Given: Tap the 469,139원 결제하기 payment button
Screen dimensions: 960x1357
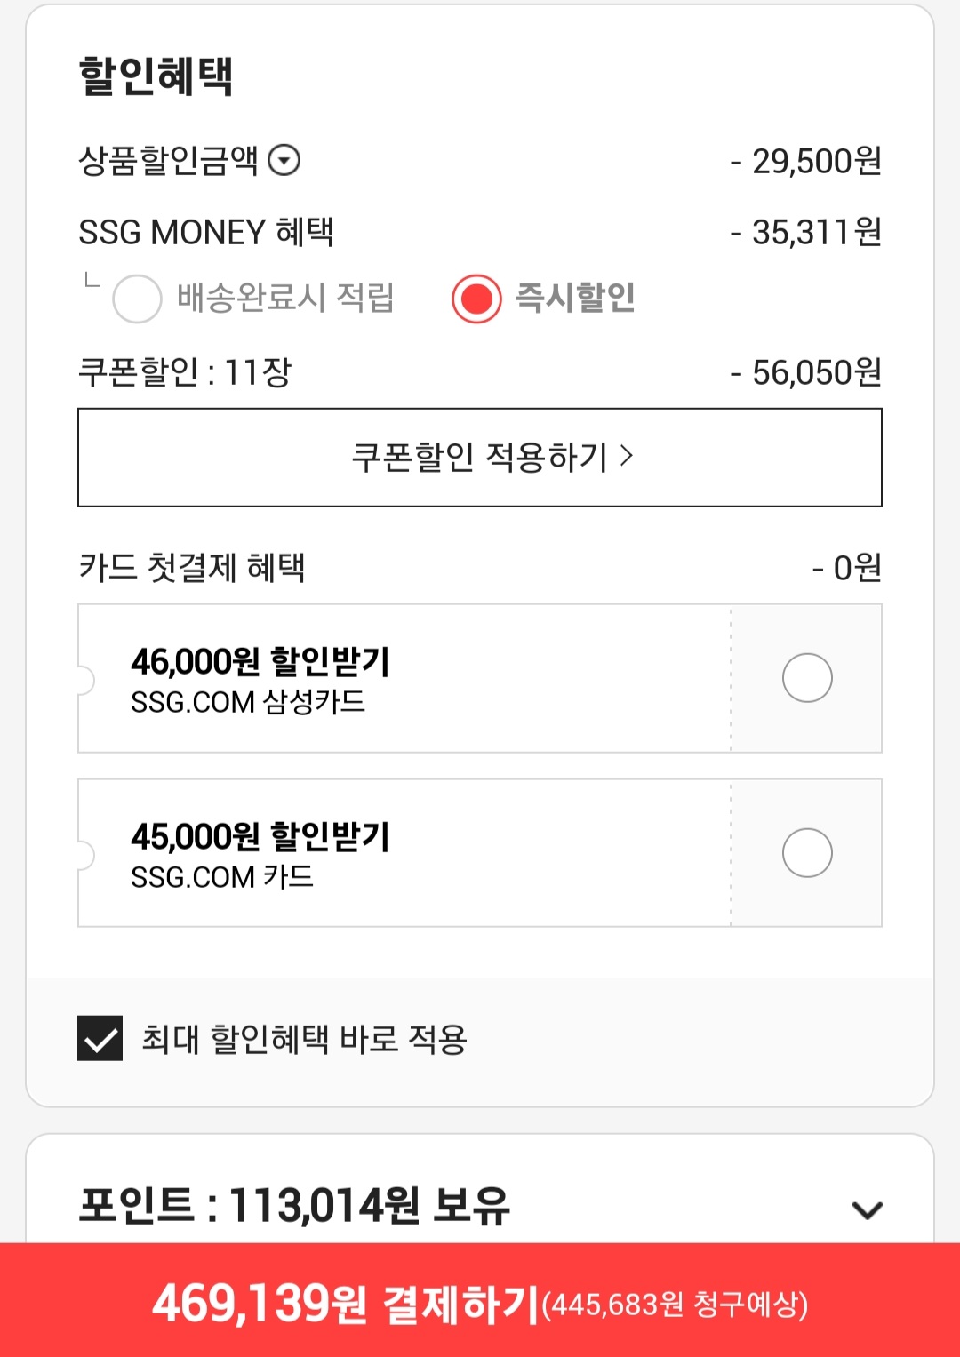Looking at the screenshot, I should [347, 1304].
